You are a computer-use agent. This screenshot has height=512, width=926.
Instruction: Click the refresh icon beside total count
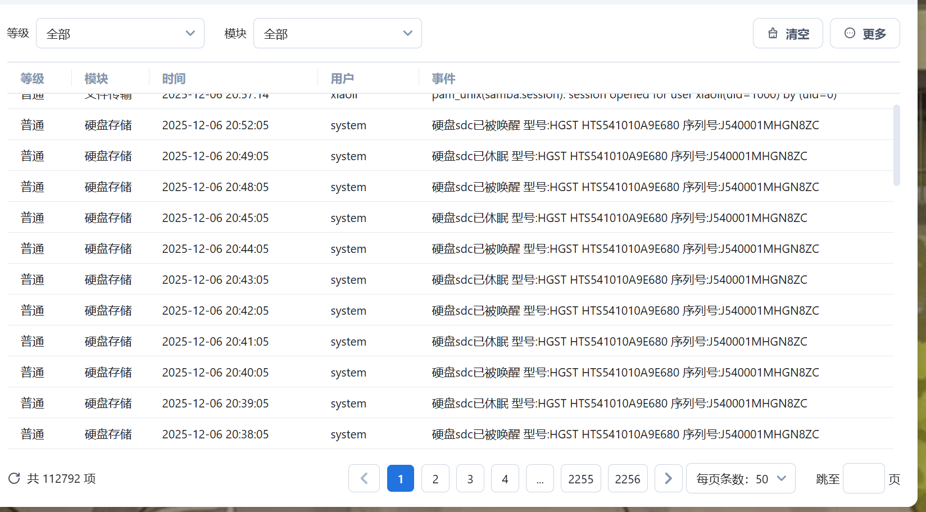pos(14,478)
